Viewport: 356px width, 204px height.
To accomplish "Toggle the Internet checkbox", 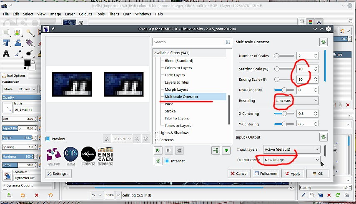I will (x=168, y=161).
